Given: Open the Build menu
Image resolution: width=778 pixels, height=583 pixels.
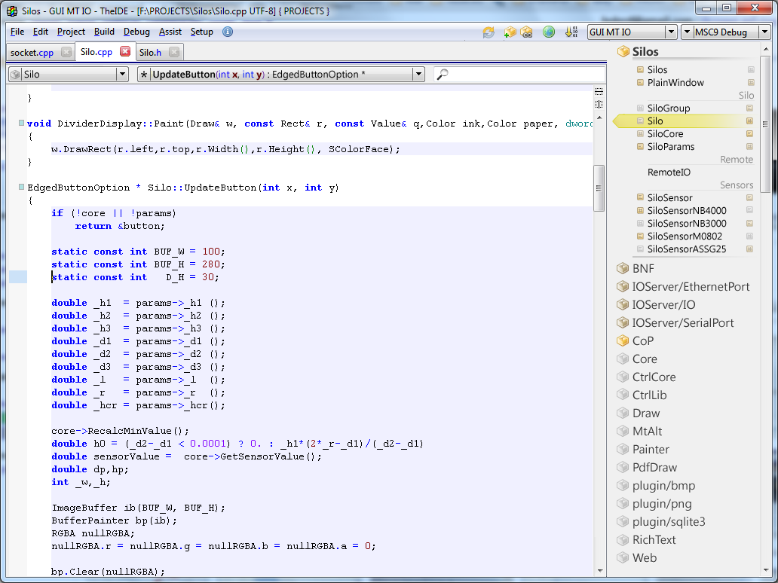Looking at the screenshot, I should [x=104, y=32].
